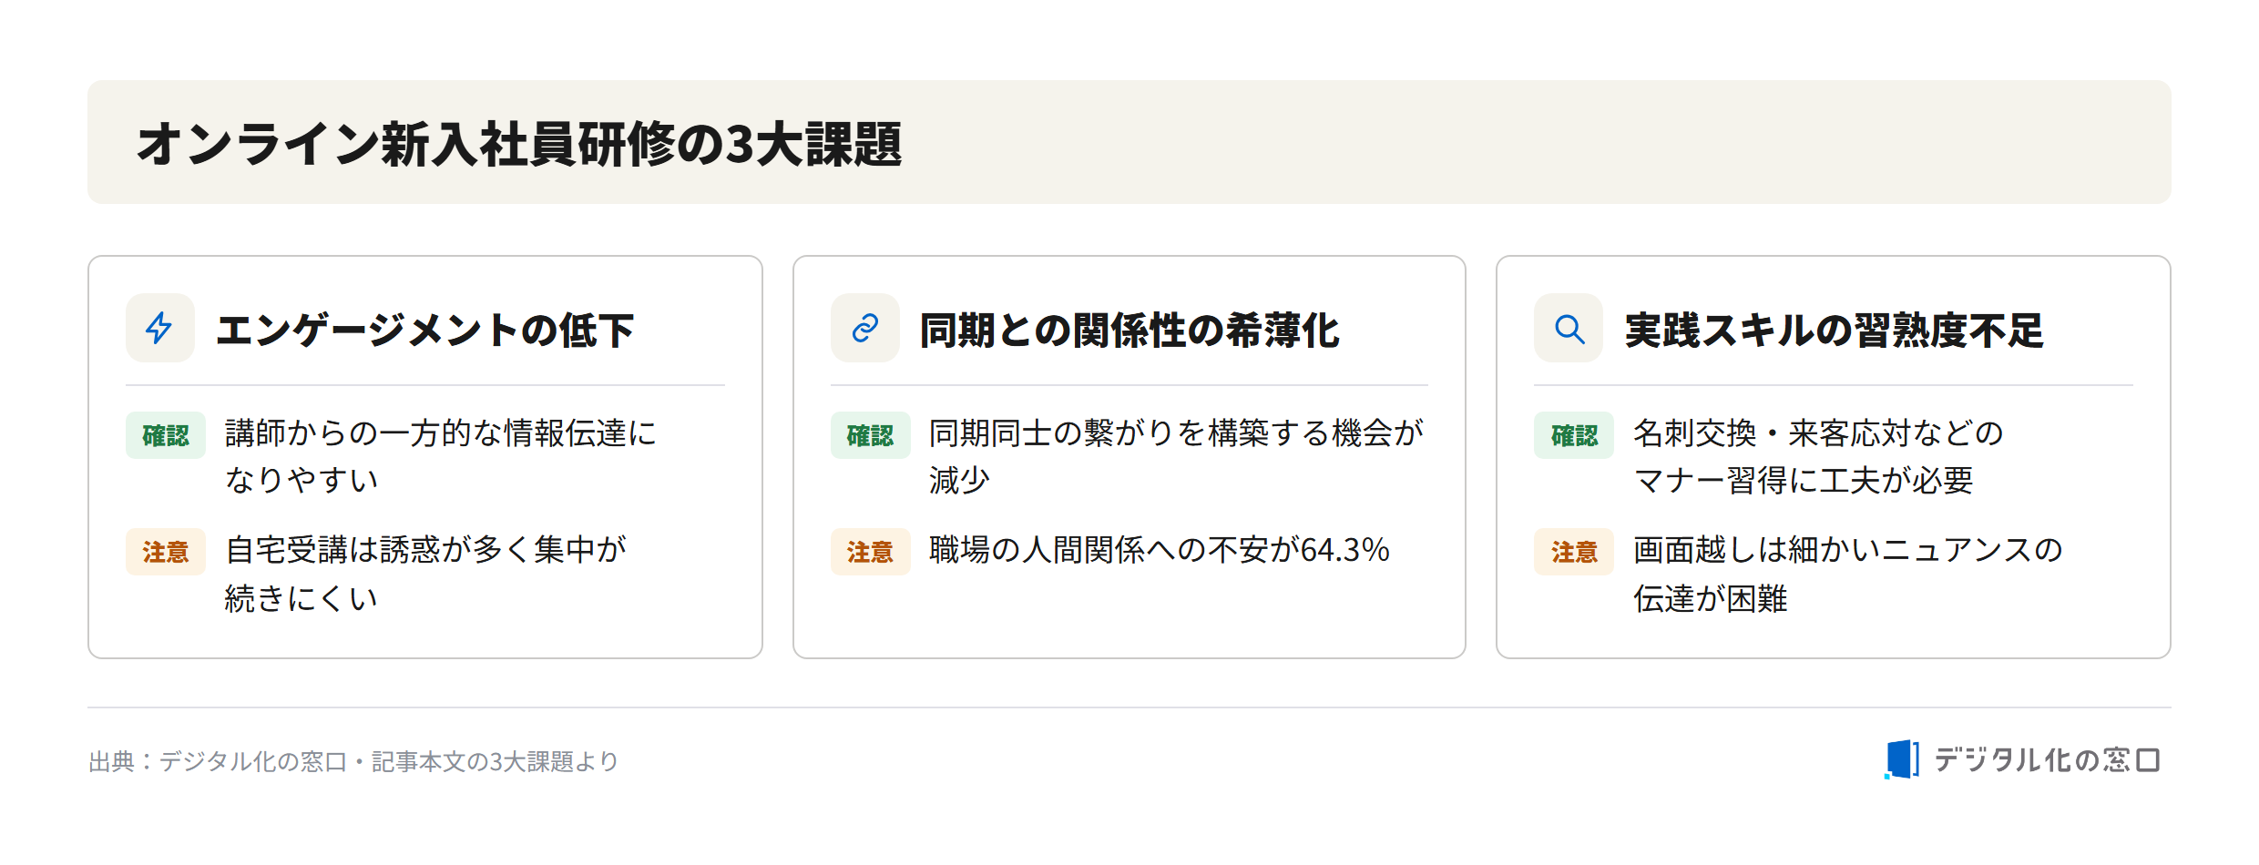Click the 職場の人間関係への不安が64.3% text
Image resolution: width=2259 pixels, height=865 pixels.
pos(1160,550)
